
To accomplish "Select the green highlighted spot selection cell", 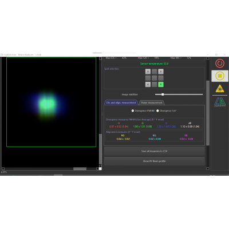I will 161,84.
